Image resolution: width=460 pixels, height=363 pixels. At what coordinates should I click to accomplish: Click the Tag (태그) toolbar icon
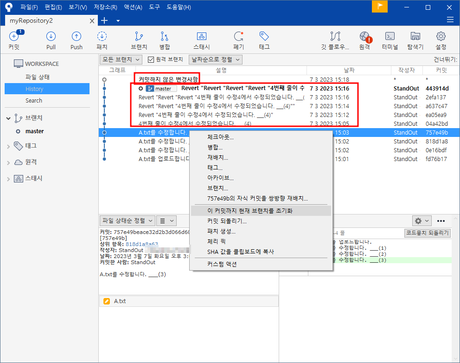(264, 40)
